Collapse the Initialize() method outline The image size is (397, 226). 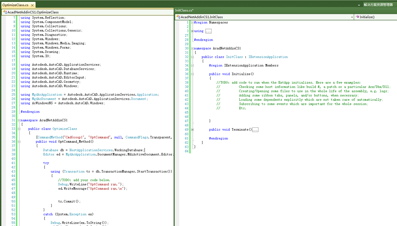click(x=192, y=74)
